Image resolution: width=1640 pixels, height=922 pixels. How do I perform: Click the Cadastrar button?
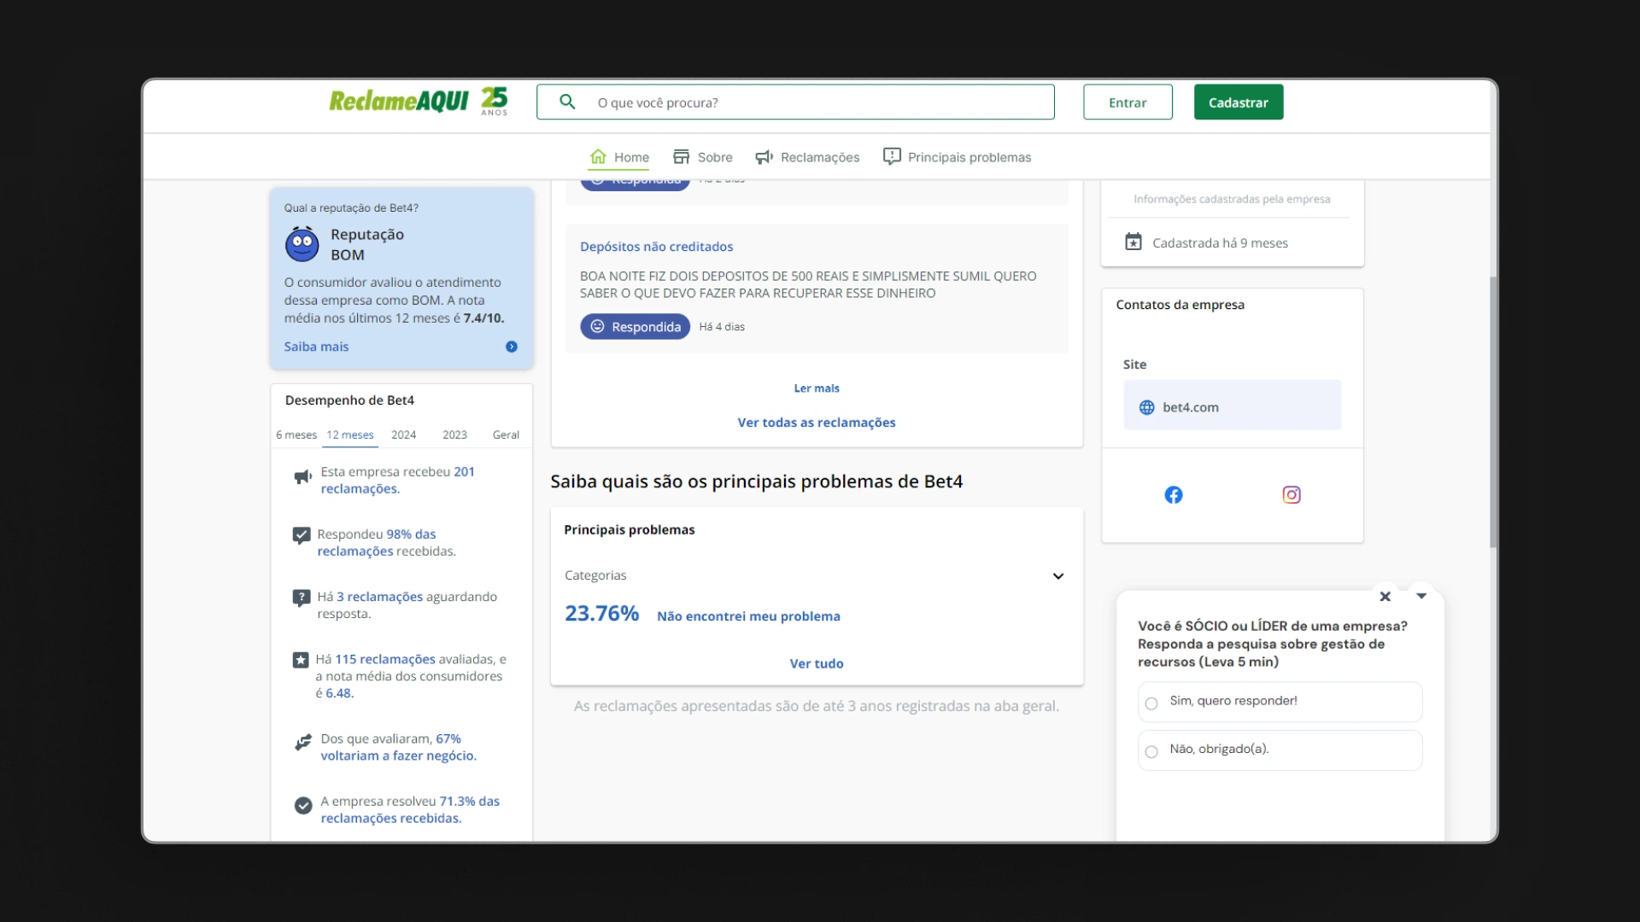coord(1239,102)
